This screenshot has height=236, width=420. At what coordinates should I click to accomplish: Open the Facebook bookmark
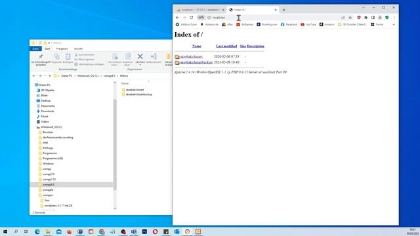click(x=289, y=24)
